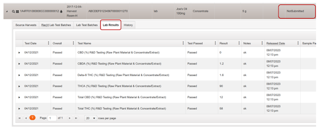Sort by the Released Date column header
The image size is (330, 129).
[x=276, y=43]
